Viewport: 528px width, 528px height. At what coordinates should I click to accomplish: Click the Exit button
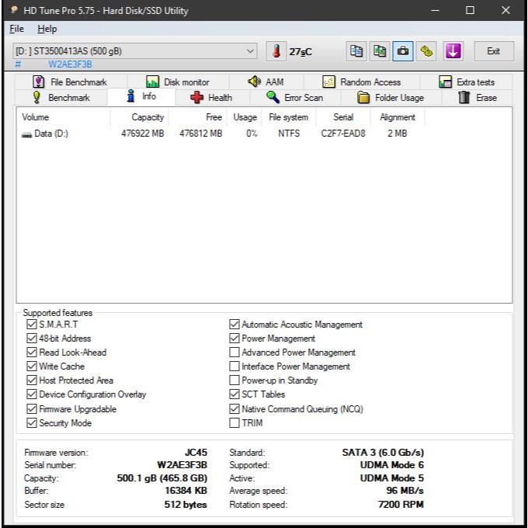pos(493,51)
